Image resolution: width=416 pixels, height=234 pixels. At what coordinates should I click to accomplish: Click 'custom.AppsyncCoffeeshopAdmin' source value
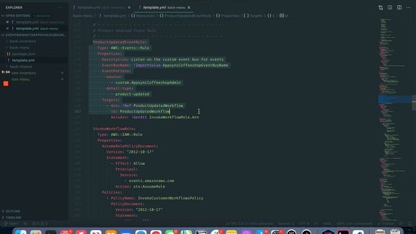148,83
